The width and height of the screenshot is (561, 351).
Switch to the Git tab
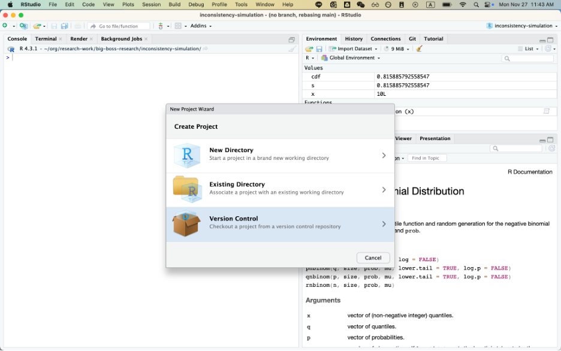click(412, 39)
